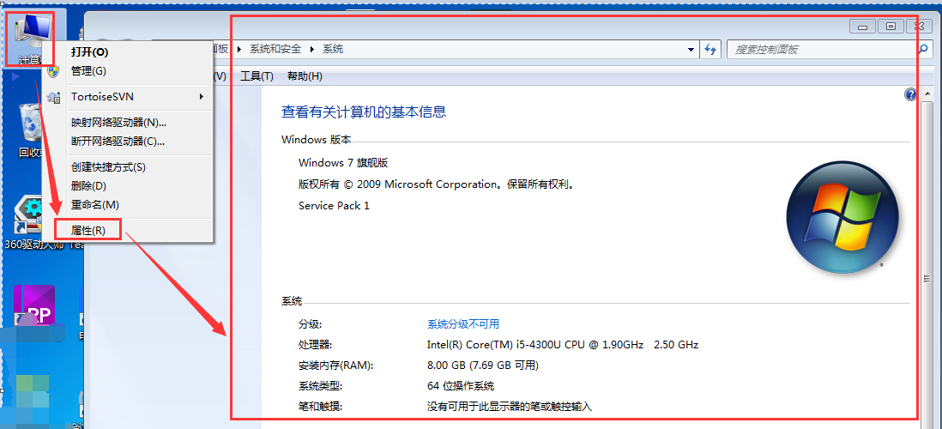The height and width of the screenshot is (429, 942).
Task: Click the text 没有可用于此显示器的笔或触控输入
Action: click(x=509, y=407)
